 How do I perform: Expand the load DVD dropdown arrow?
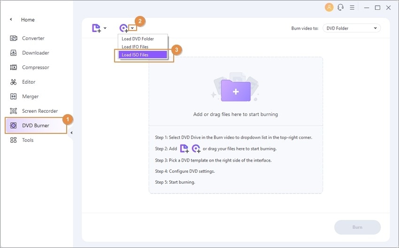click(x=132, y=28)
